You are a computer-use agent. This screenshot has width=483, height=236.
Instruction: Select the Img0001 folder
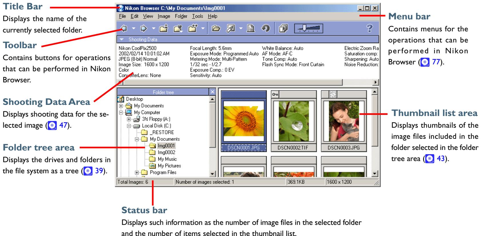(166, 146)
